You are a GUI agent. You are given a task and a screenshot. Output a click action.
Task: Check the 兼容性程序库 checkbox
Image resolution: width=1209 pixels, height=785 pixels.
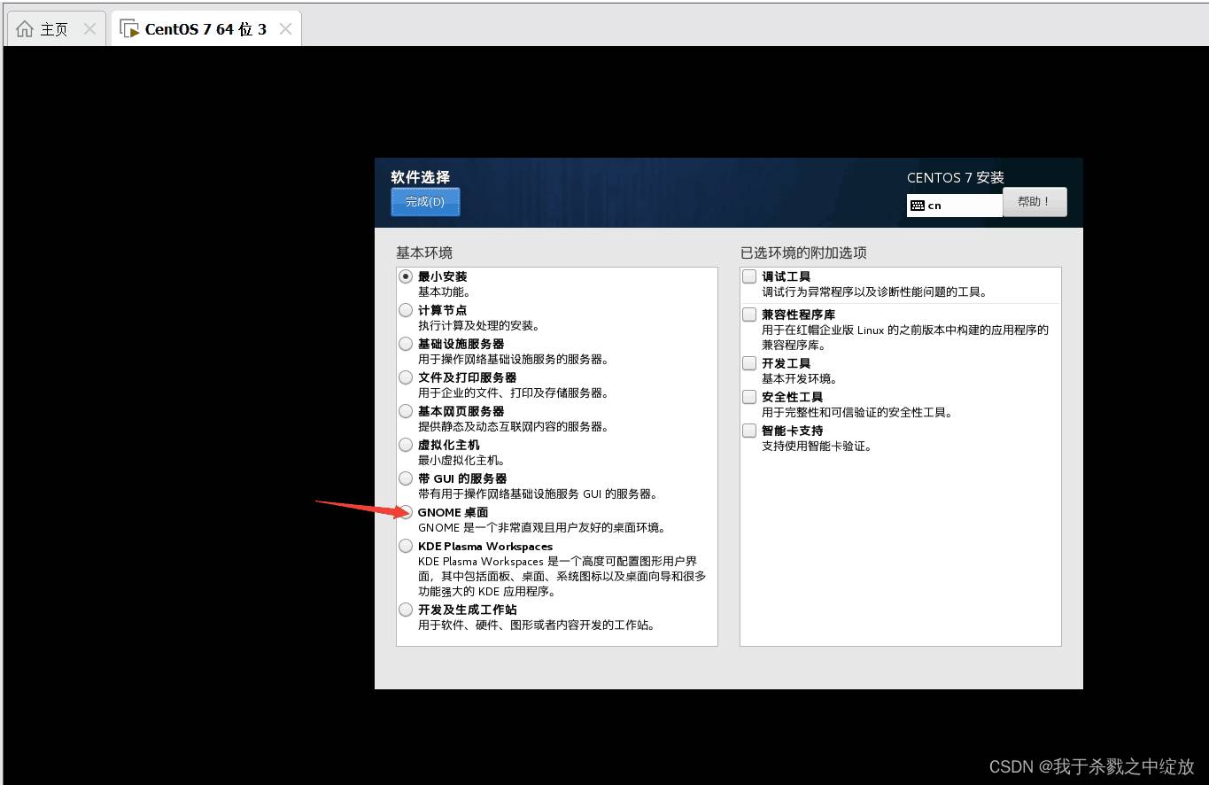tap(749, 315)
